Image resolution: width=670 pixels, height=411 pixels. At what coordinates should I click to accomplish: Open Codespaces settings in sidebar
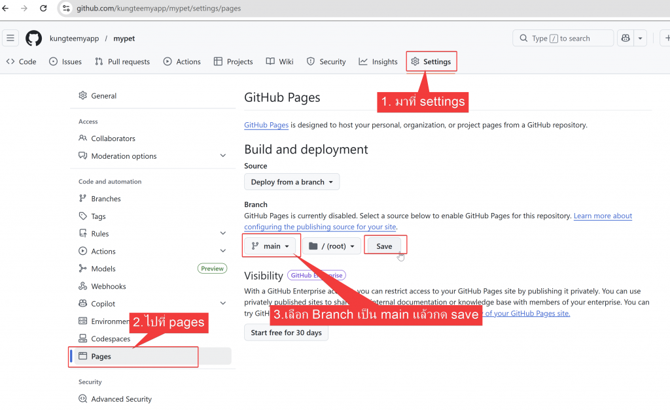(x=111, y=338)
